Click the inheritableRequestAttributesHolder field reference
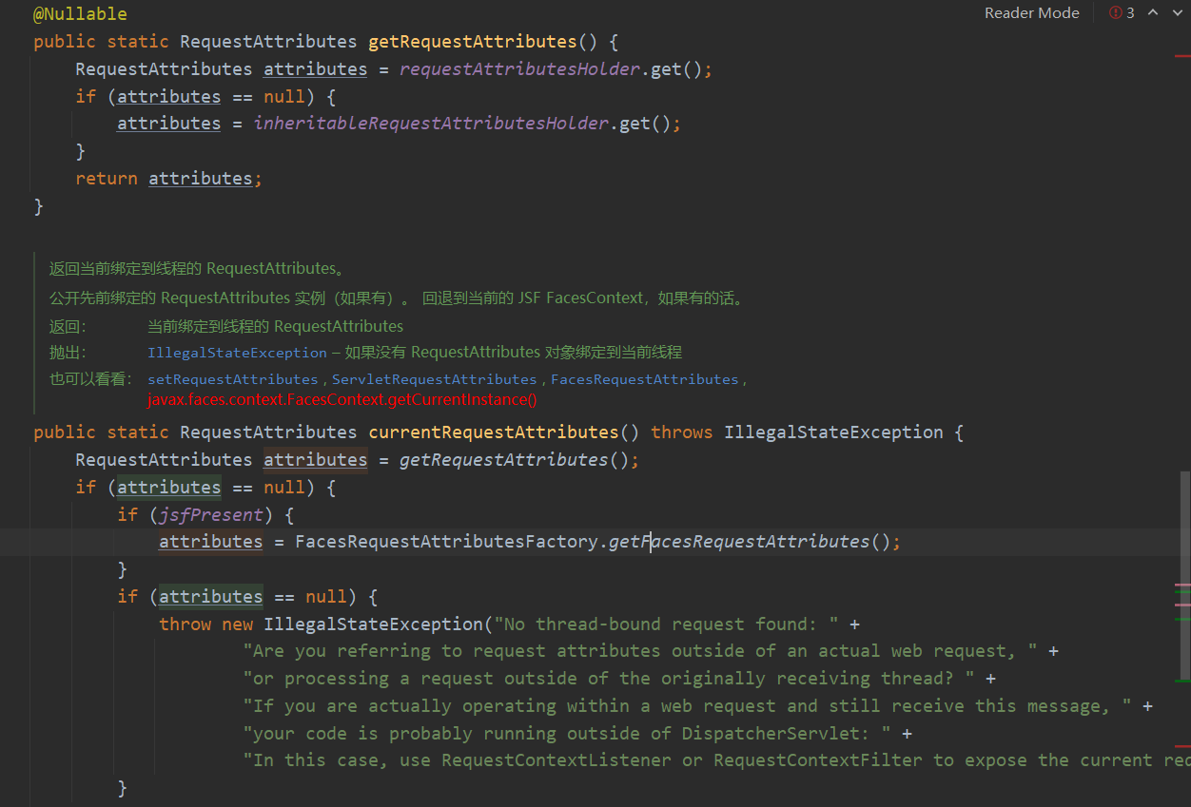This screenshot has width=1191, height=807. point(431,124)
